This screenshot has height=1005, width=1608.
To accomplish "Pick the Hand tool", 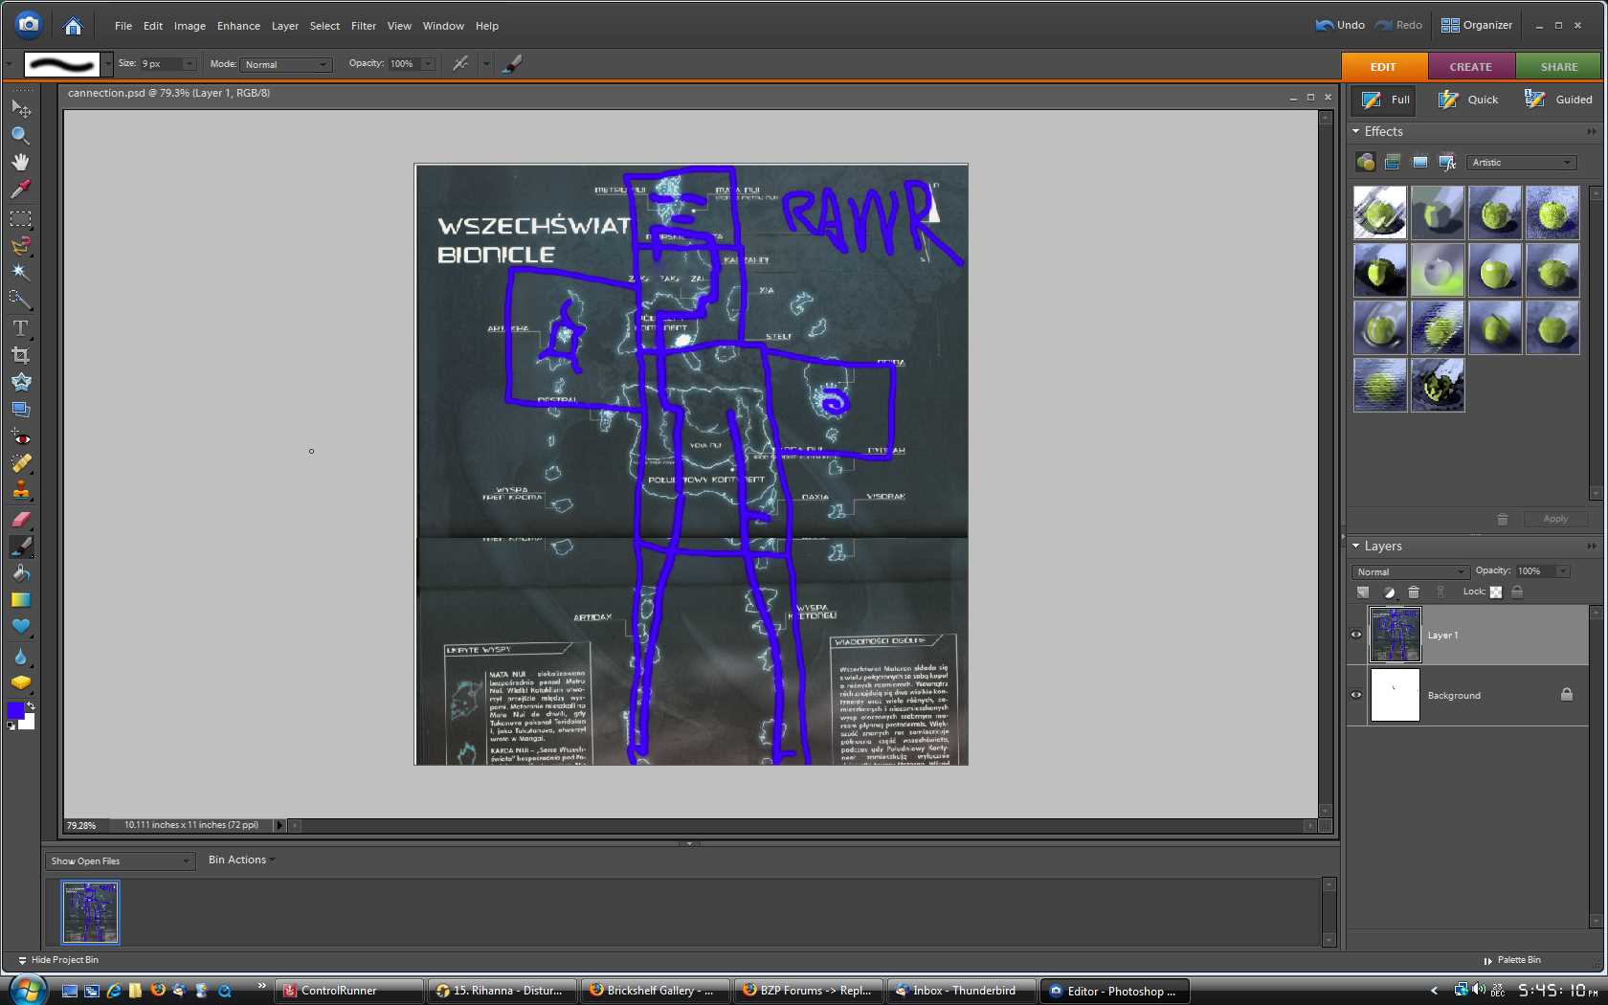I will [20, 162].
